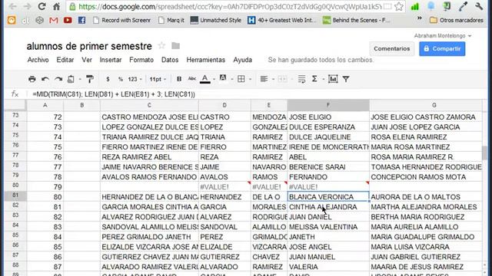This screenshot has width=492, height=276.
Task: Star the alumnos de primer semestre document
Action: 161,46
